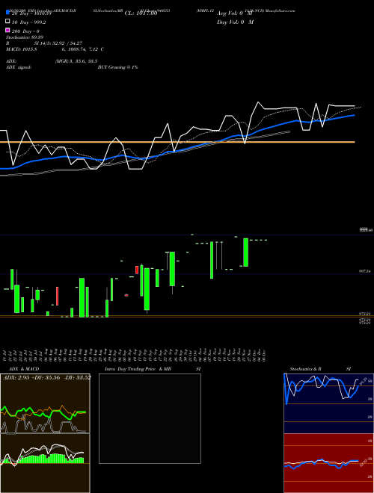This screenshot has height=493, width=374.
Task: Click the 'Stochastics & R' panel title
Action: [305, 369]
